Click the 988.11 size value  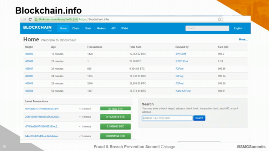point(222,91)
